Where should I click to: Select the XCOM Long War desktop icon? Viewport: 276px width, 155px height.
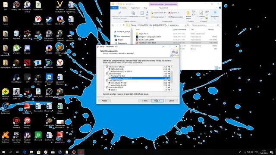pyautogui.click(x=60, y=50)
